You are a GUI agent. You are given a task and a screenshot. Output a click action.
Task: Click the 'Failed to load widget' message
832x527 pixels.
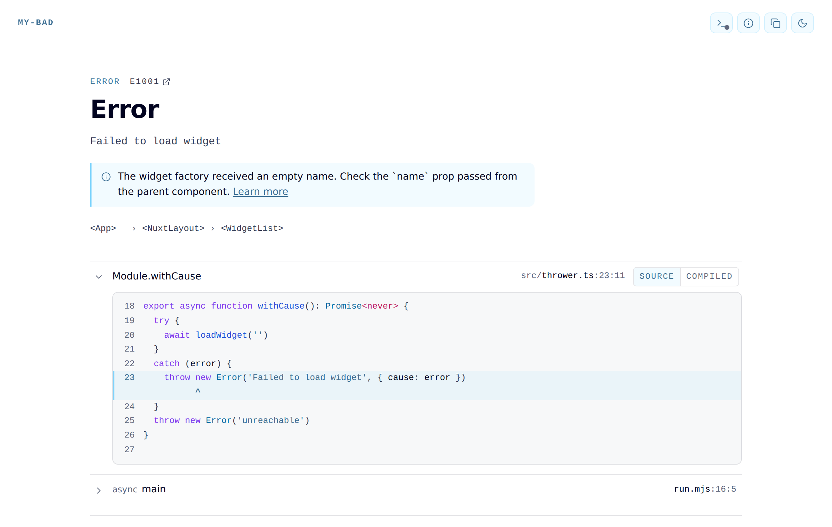click(x=155, y=141)
